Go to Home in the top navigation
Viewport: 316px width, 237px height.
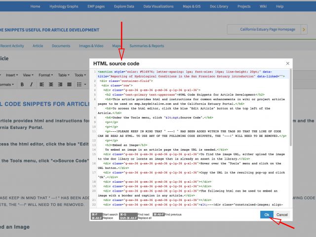pyautogui.click(x=35, y=6)
